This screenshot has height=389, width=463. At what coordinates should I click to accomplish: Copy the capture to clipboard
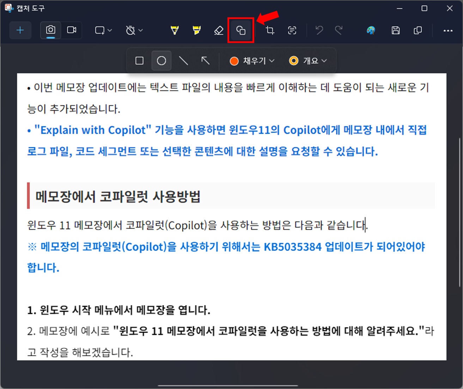(418, 30)
